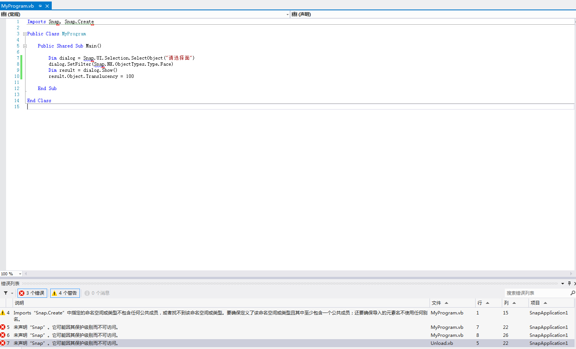The width and height of the screenshot is (576, 349).
Task: Toggle the 4 个警告 warnings filter
Action: pyautogui.click(x=65, y=293)
